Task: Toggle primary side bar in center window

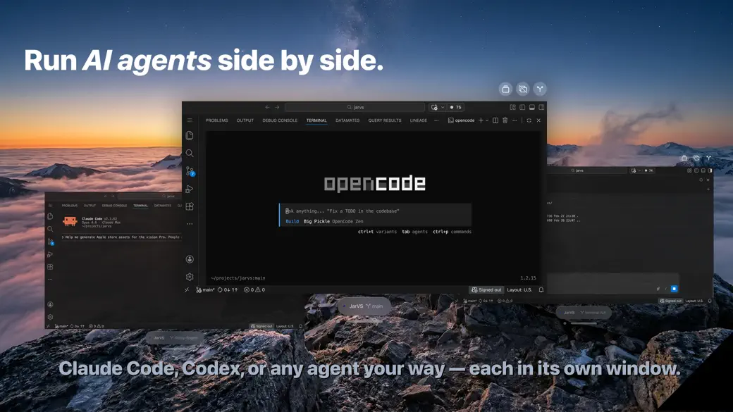Action: point(522,108)
